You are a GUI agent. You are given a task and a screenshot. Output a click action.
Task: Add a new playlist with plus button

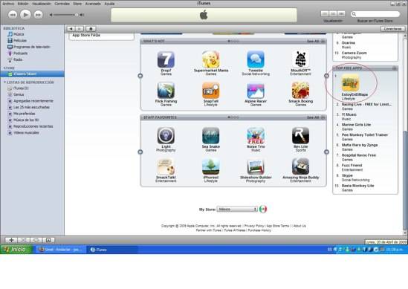(11, 240)
